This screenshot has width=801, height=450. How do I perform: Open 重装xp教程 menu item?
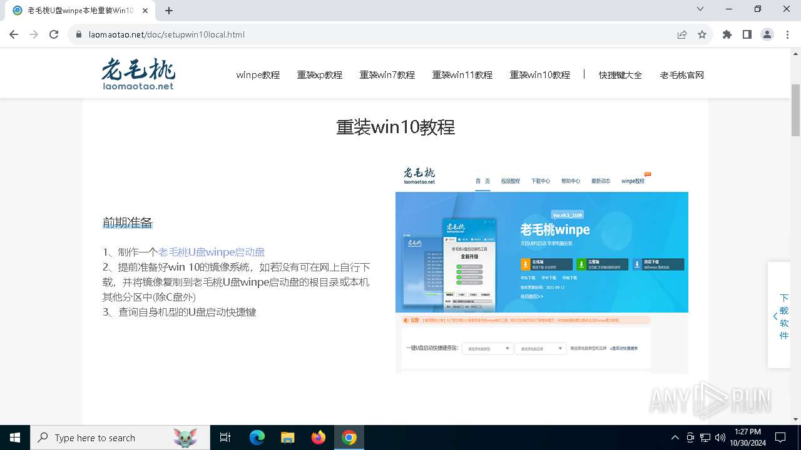coord(320,75)
